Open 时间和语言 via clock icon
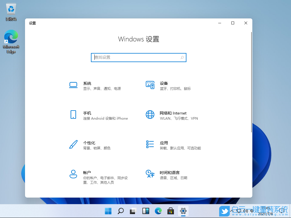Viewport: 291px width, 218px height. coord(150,174)
